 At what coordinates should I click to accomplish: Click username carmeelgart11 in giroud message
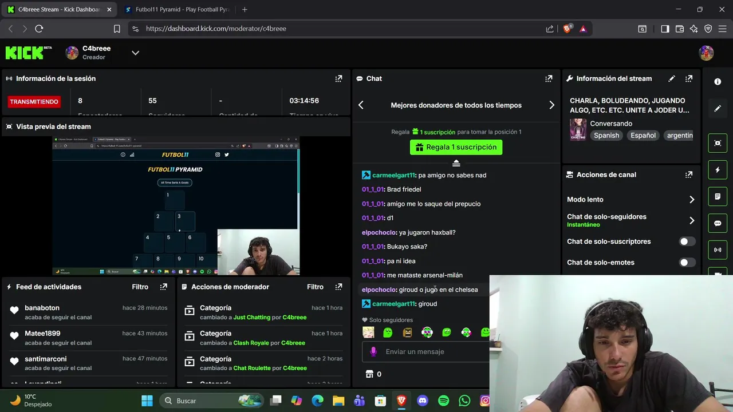click(393, 304)
